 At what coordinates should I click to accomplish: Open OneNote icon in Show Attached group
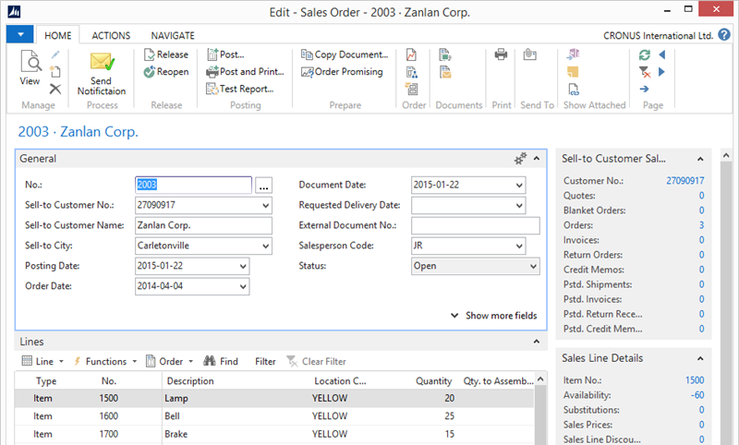(573, 54)
